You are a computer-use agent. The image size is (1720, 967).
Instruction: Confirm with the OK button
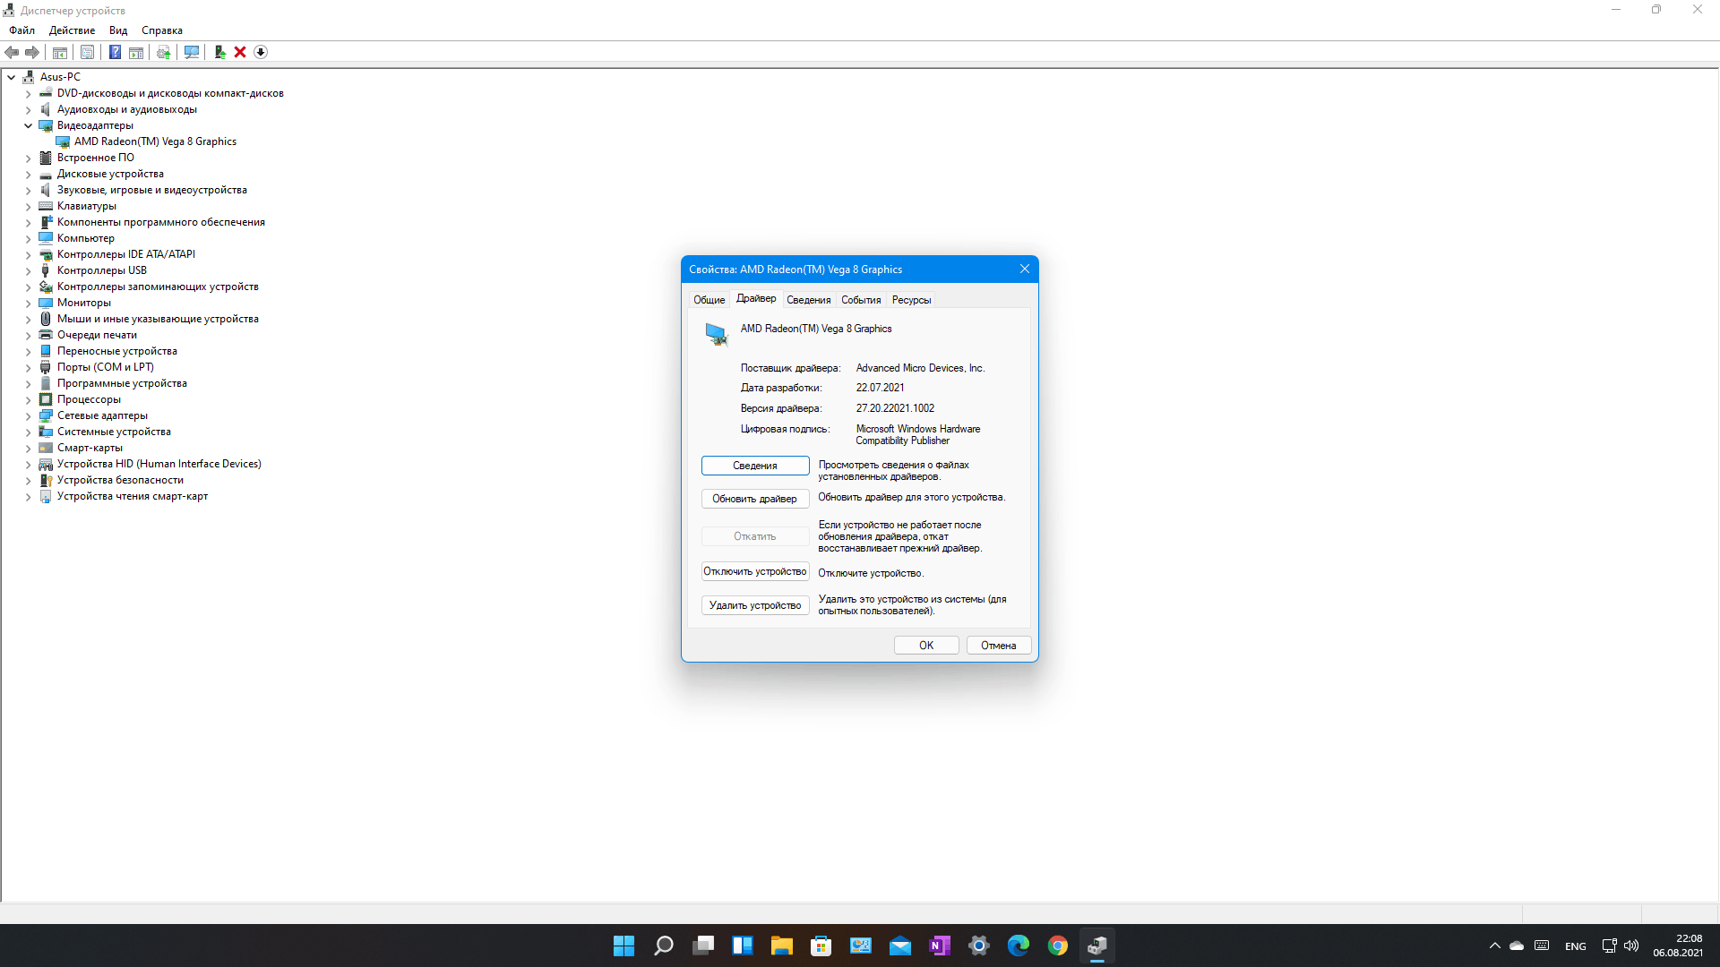[x=926, y=646]
